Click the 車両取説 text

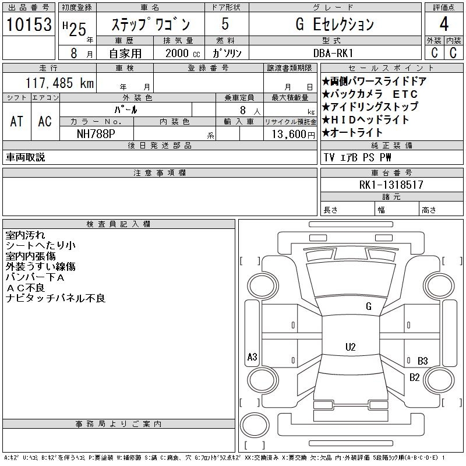coord(25,157)
